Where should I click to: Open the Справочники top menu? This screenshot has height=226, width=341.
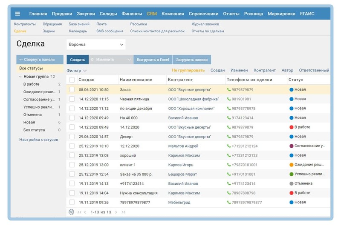tap(203, 14)
